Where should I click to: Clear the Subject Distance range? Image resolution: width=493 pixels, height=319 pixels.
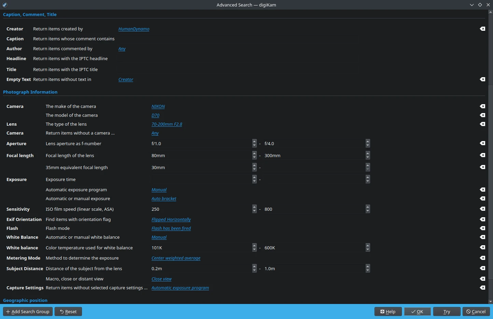tap(482, 268)
